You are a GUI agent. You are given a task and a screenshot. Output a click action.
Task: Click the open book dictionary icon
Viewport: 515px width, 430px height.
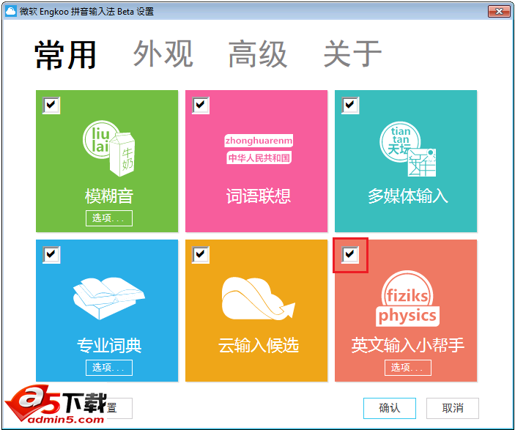(108, 298)
